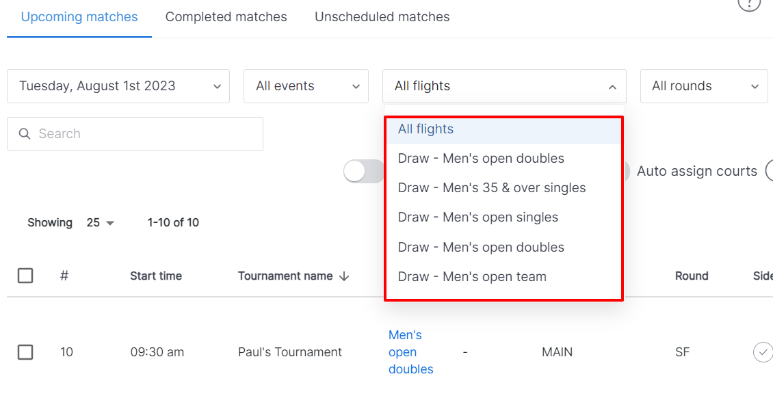Click the sort arrow beside Tournament name
Image resolution: width=773 pixels, height=398 pixels.
pos(344,276)
